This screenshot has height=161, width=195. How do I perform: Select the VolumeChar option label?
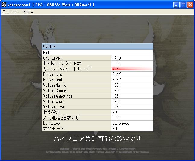pyautogui.click(x=76, y=101)
